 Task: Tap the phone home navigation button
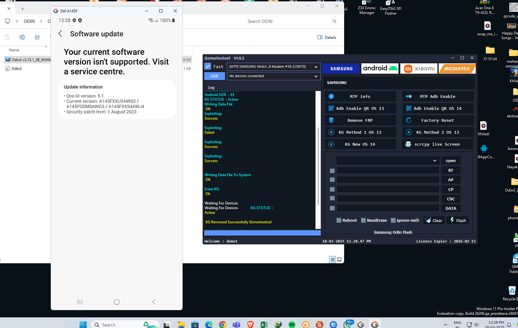pos(117,302)
